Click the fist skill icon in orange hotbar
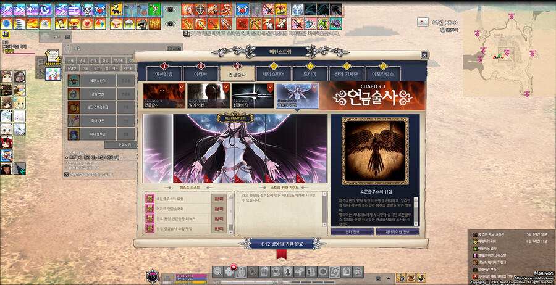 point(187,9)
